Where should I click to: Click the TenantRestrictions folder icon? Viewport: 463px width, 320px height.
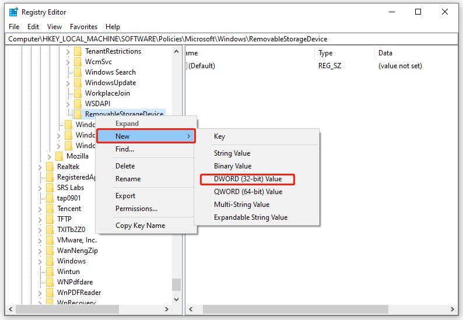pyautogui.click(x=78, y=51)
